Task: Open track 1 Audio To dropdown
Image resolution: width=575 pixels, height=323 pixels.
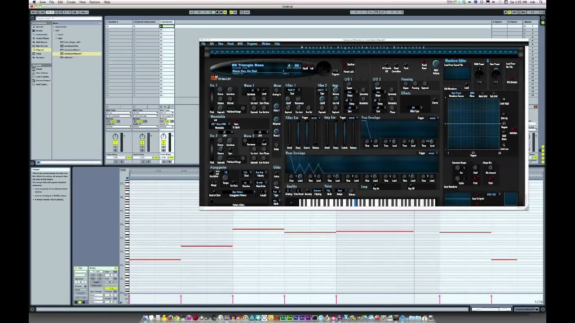Action: (x=118, y=127)
